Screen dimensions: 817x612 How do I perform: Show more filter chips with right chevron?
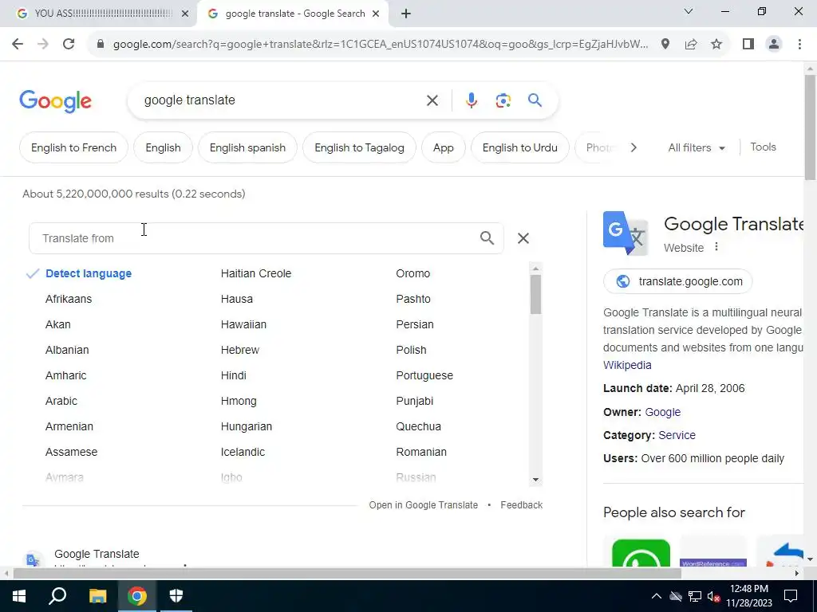click(633, 147)
